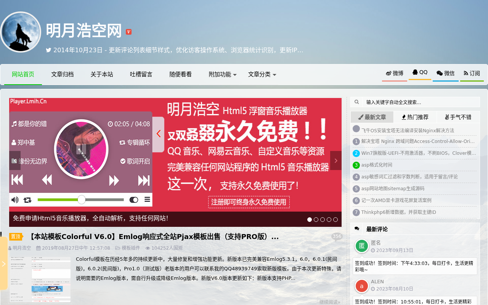
Task: Click the Twitter bird icon by announcement
Action: point(49,50)
